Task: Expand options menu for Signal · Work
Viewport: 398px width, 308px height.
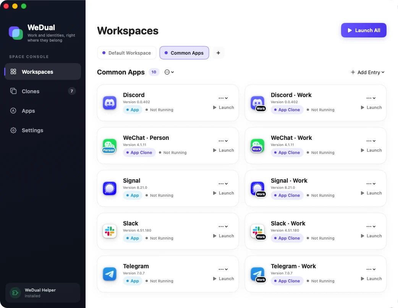Action: coord(371,183)
